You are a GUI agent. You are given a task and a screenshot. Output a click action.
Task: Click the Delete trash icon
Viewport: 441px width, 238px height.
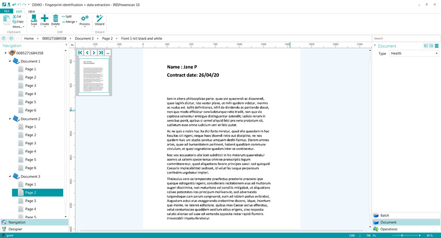[x=56, y=18]
